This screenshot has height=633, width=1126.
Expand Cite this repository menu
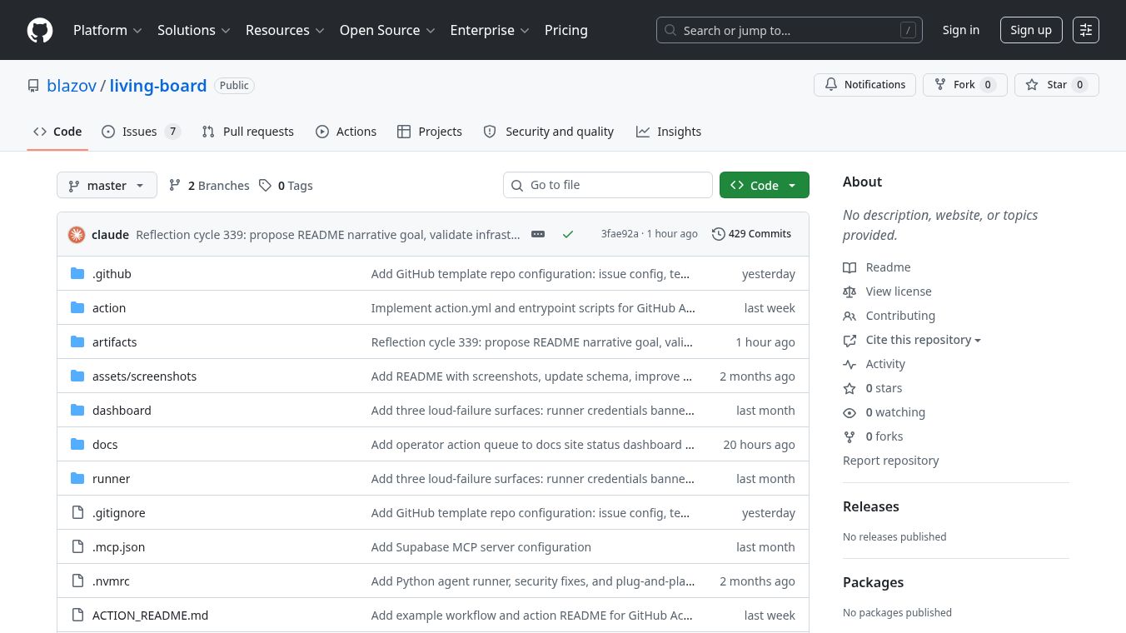pyautogui.click(x=923, y=340)
